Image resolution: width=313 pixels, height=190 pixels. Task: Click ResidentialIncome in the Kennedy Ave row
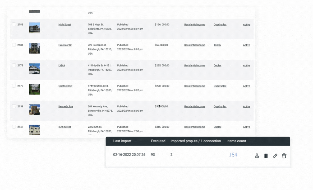tap(195, 107)
